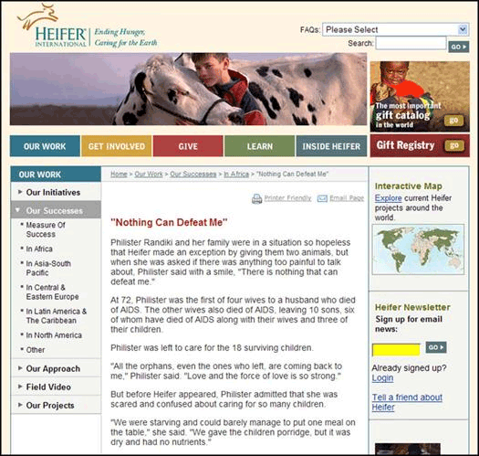The height and width of the screenshot is (456, 479).
Task: Open the LEARN navigation tab
Action: (260, 146)
